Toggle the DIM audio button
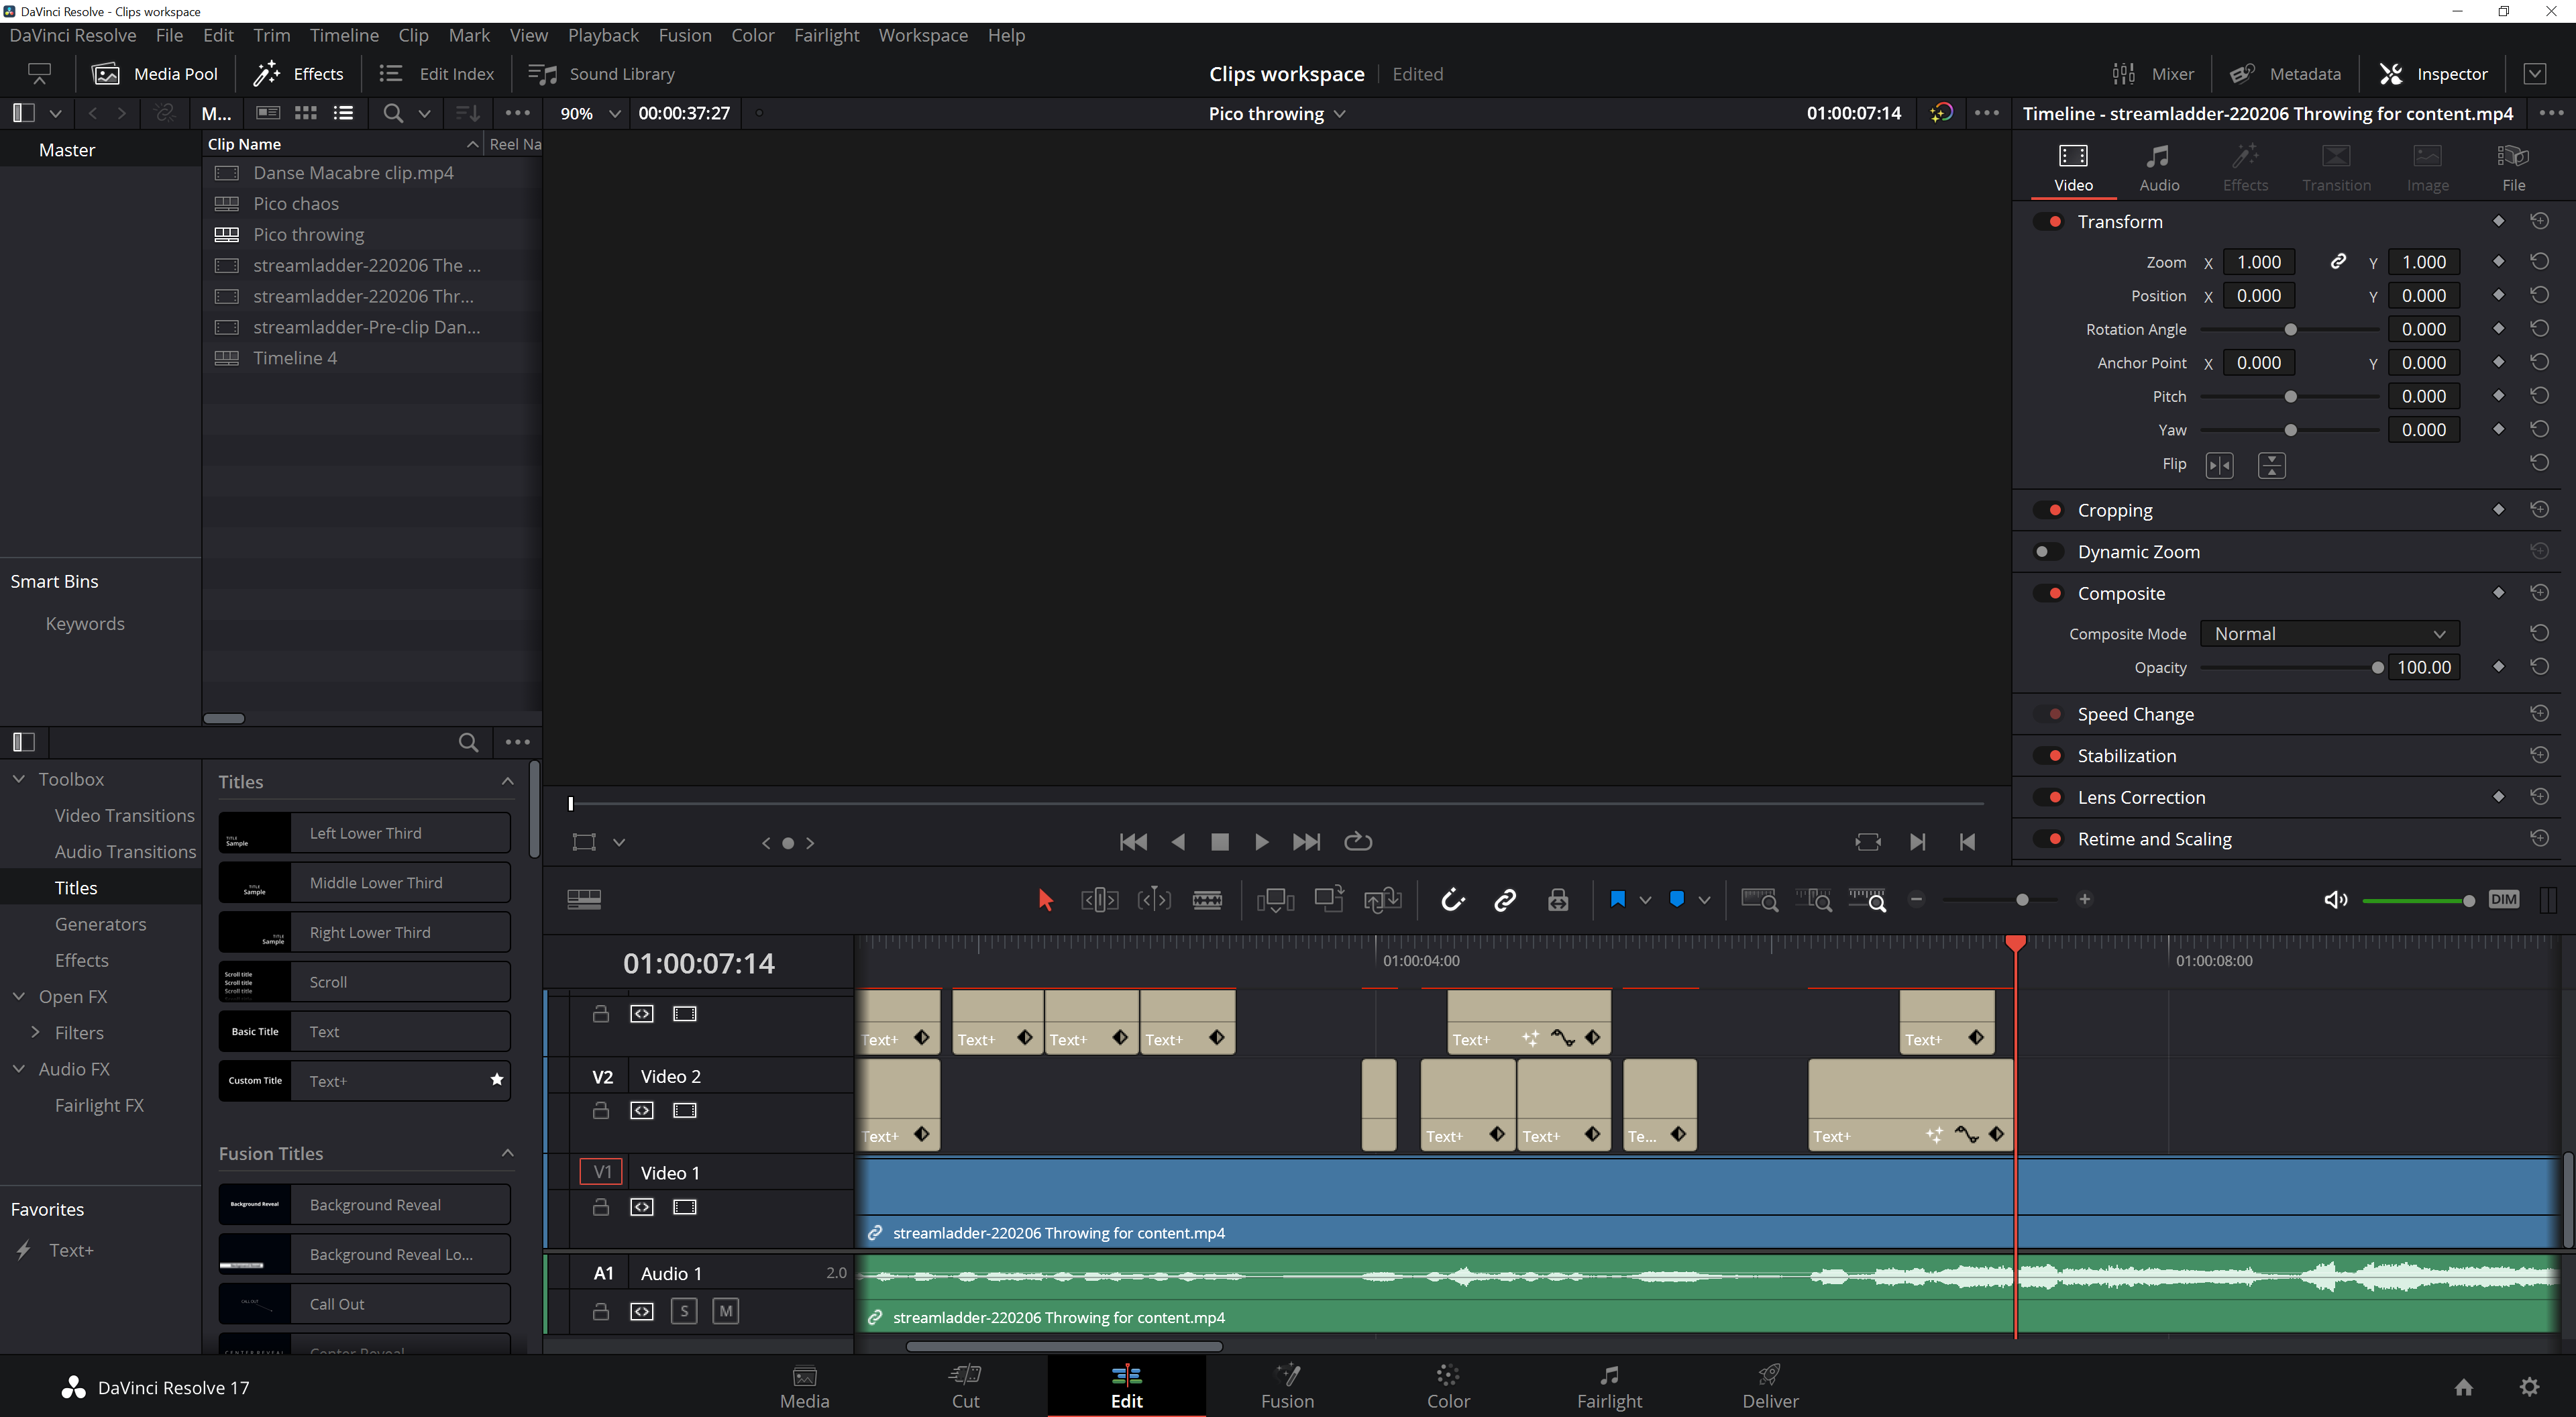2576x1417 pixels. pos(2504,899)
